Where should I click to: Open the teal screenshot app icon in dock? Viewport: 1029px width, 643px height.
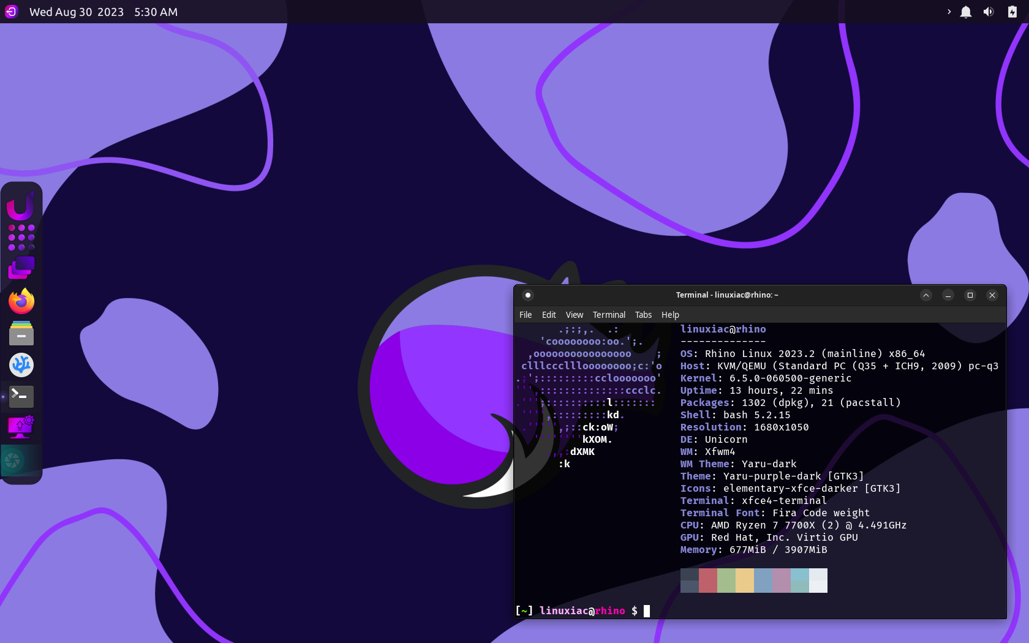point(13,461)
